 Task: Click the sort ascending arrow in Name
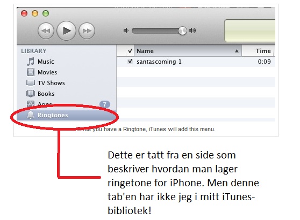pos(237,51)
